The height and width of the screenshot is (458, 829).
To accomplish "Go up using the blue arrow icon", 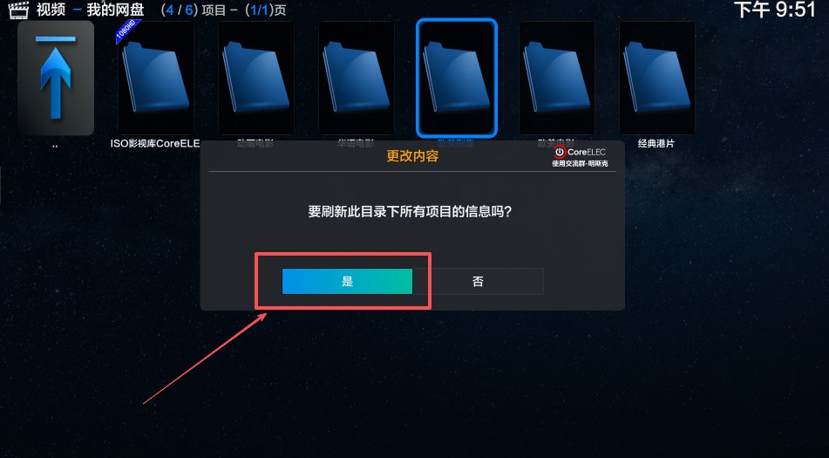I will (x=56, y=78).
